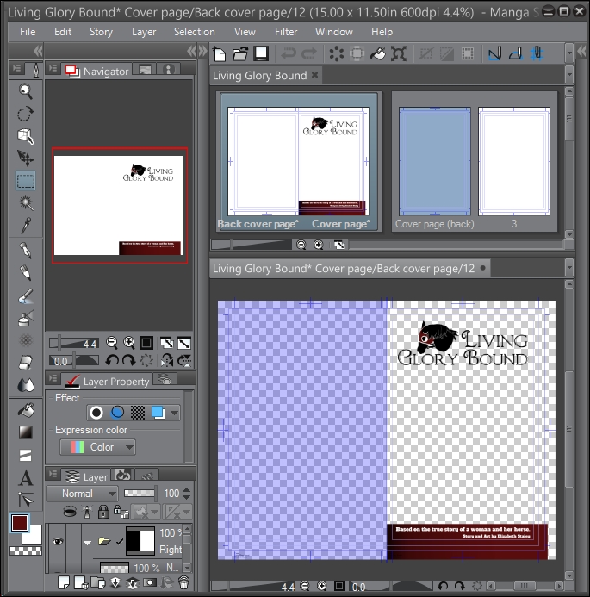Click the layer opacity slider

pyautogui.click(x=140, y=494)
